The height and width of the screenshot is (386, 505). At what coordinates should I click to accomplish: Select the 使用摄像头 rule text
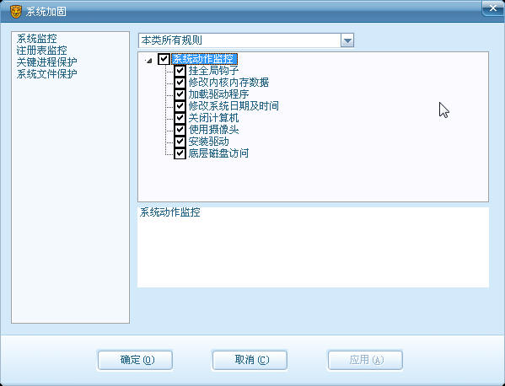tap(213, 130)
